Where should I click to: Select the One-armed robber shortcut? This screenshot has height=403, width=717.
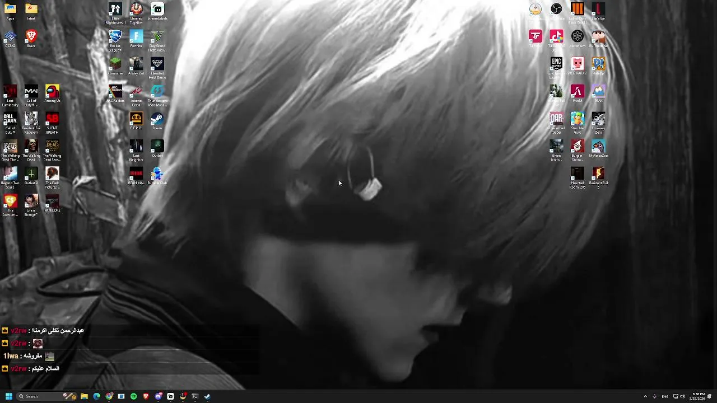(x=556, y=123)
